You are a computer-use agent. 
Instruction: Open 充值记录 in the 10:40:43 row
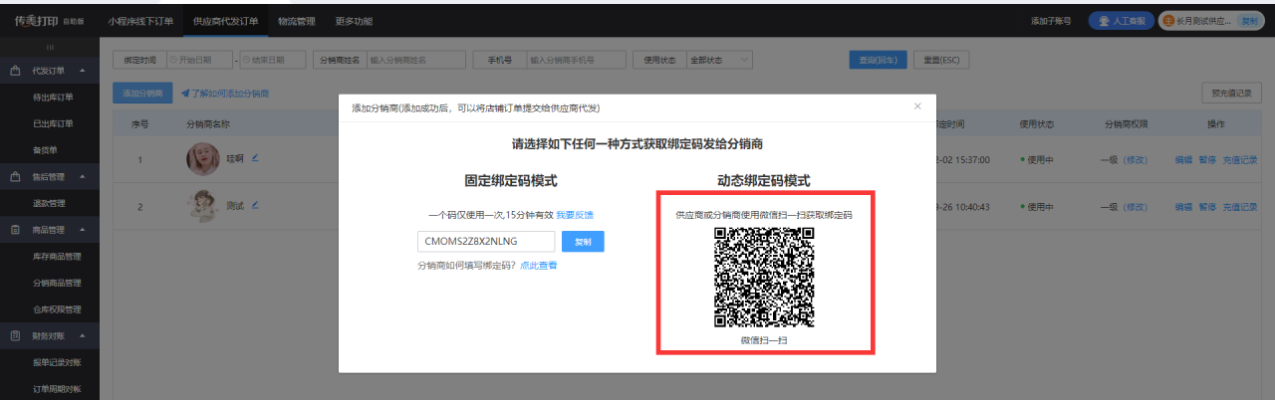pyautogui.click(x=1240, y=207)
